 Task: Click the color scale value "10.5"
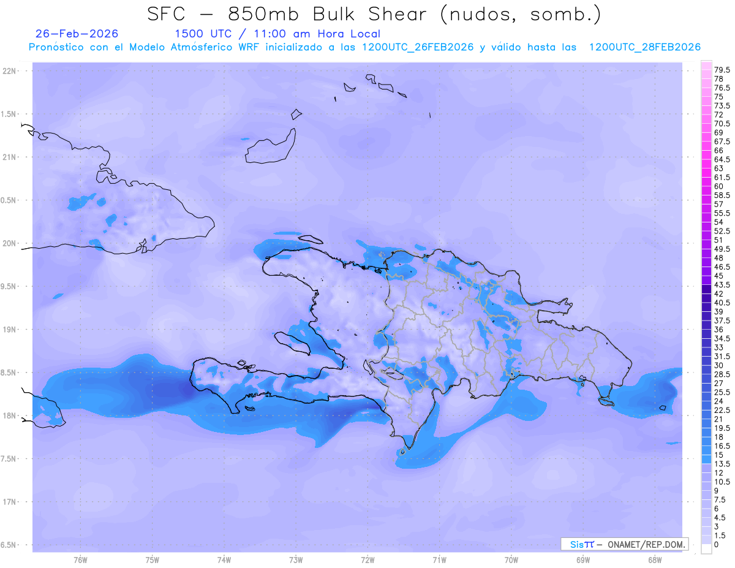click(x=723, y=482)
